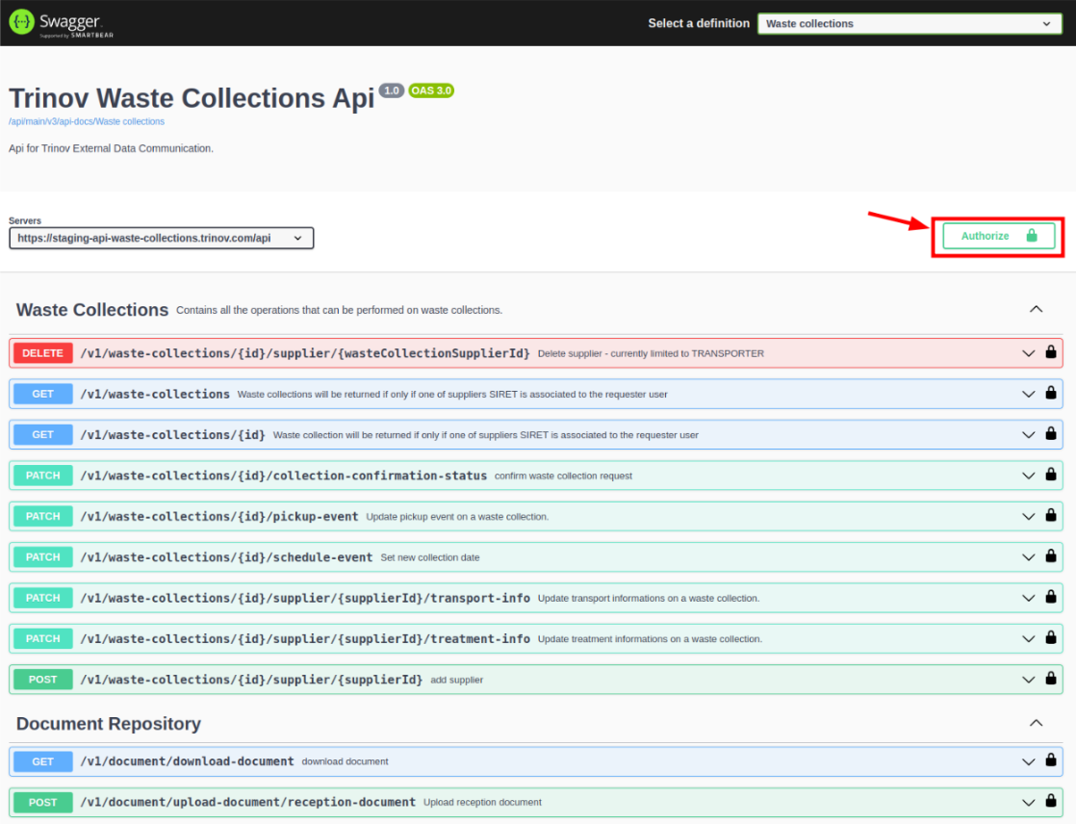Collapse the Waste Collections section
This screenshot has height=824, width=1076.
pyautogui.click(x=1037, y=309)
